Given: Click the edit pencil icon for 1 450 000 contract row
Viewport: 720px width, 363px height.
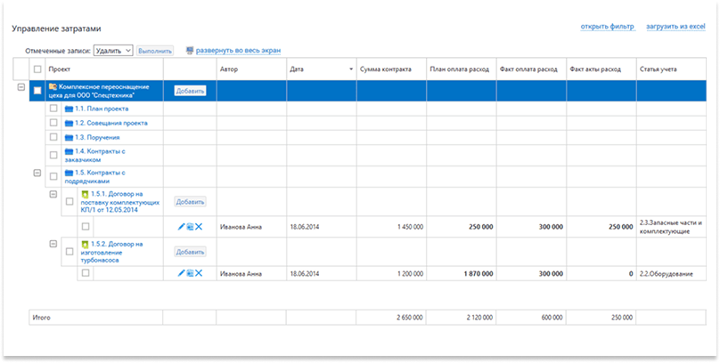Looking at the screenshot, I should pos(181,227).
